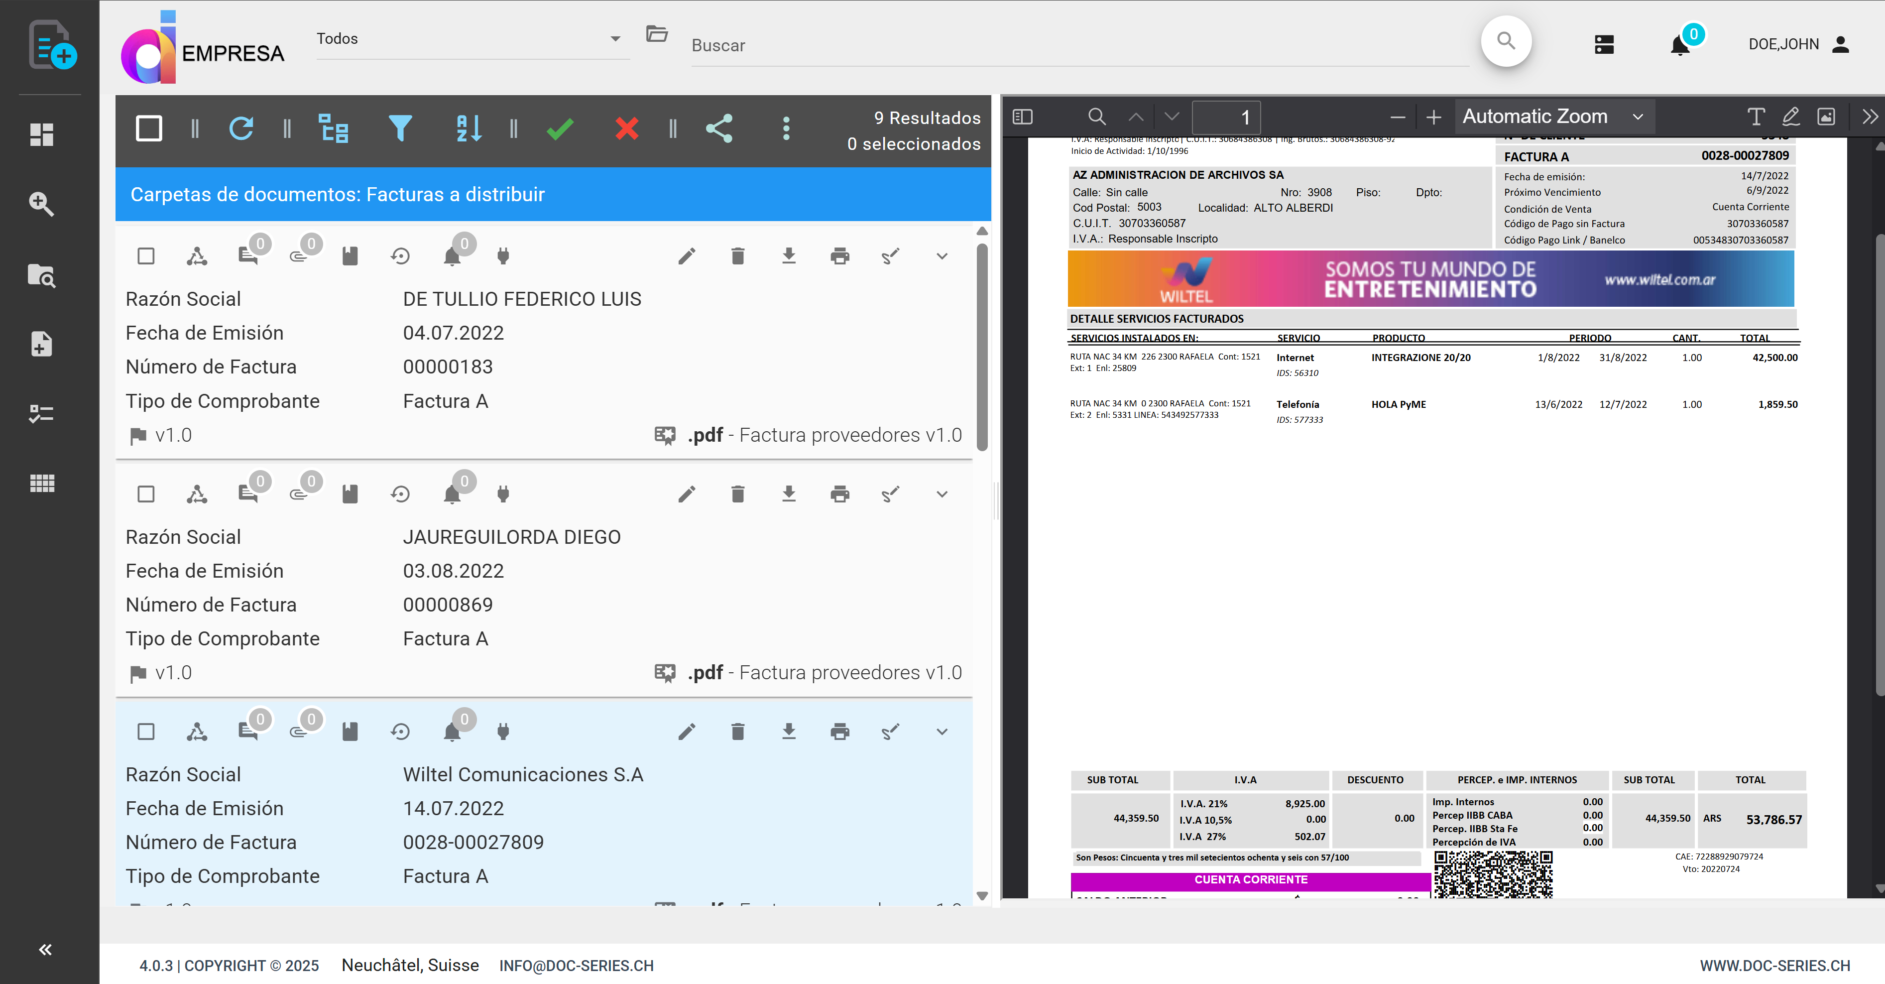Open workflow icon on DE TULLIO card
The width and height of the screenshot is (1885, 984).
point(197,256)
